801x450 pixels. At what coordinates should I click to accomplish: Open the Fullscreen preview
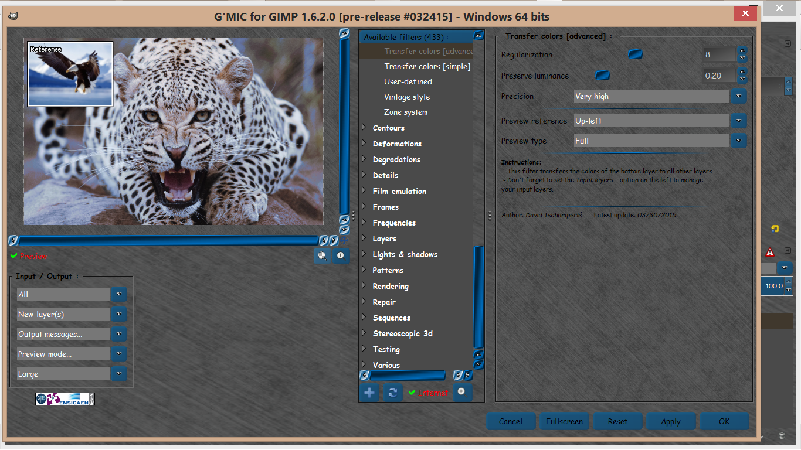click(x=564, y=421)
